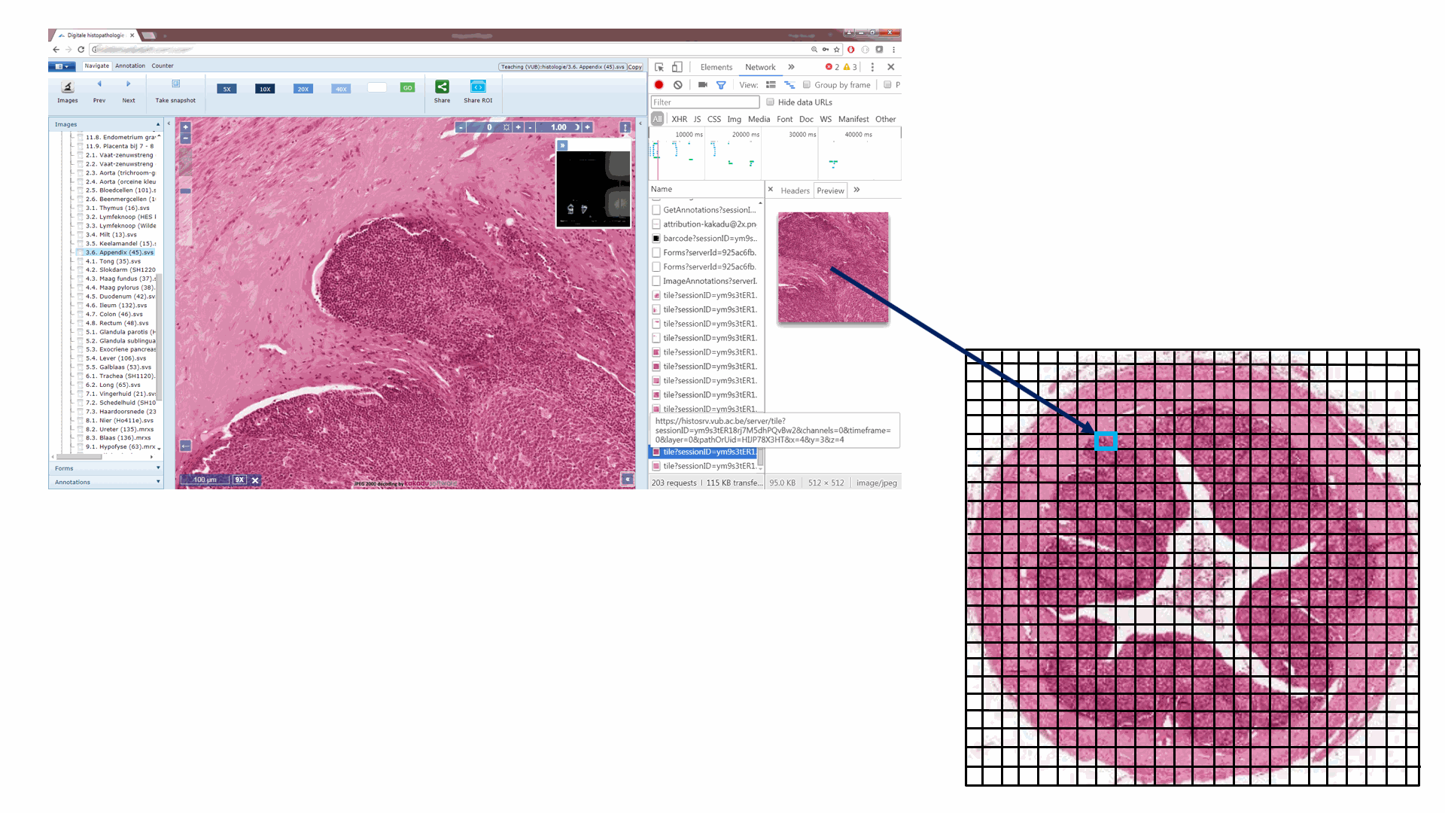Viewport: 1445px width, 813px height.
Task: Expand the Forms panel
Action: click(x=157, y=467)
